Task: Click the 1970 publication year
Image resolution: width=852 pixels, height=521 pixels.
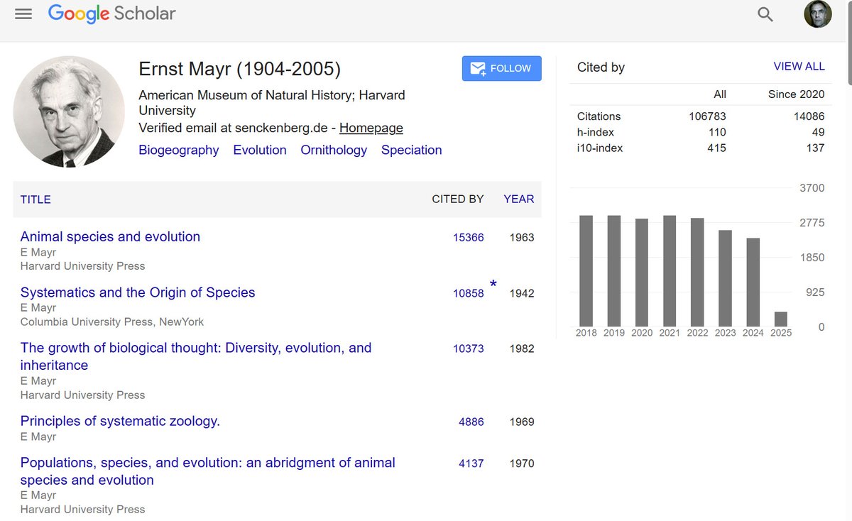Action: pyautogui.click(x=522, y=464)
